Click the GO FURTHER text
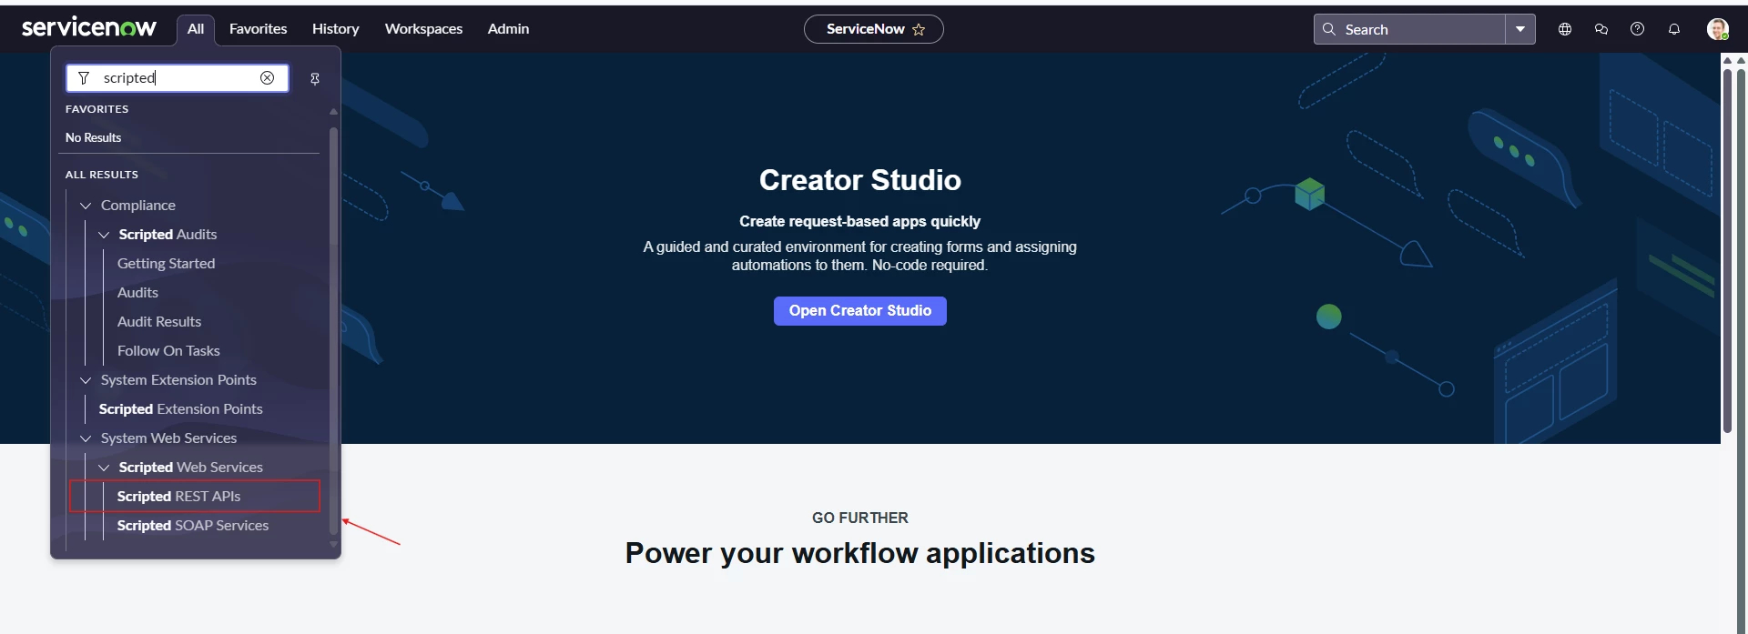 point(860,518)
